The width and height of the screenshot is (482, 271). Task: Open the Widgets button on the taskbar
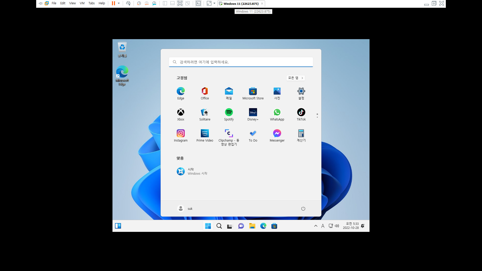pyautogui.click(x=118, y=226)
